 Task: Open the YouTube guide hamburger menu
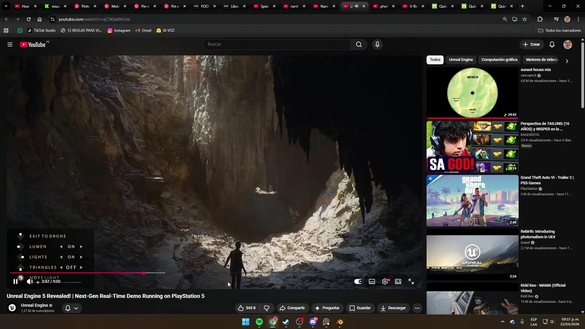10,44
